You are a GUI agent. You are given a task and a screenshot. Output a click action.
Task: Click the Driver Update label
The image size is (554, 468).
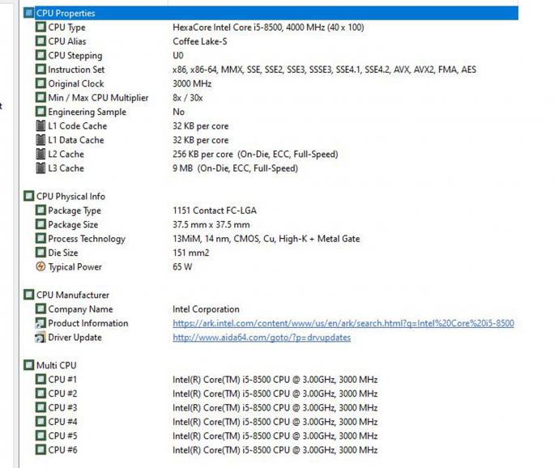coord(75,338)
